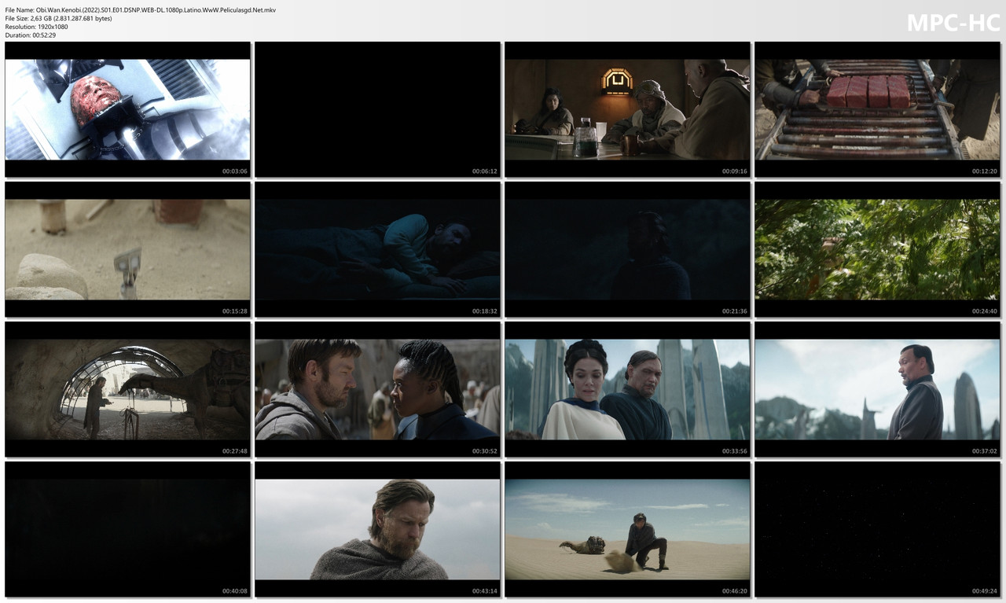The image size is (1006, 603).
Task: Click the Duration 00:52:29 line
Action: (30, 35)
